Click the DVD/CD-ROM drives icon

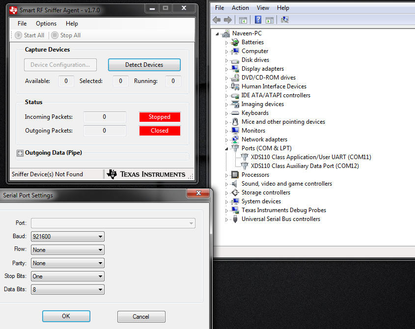pyautogui.click(x=235, y=78)
